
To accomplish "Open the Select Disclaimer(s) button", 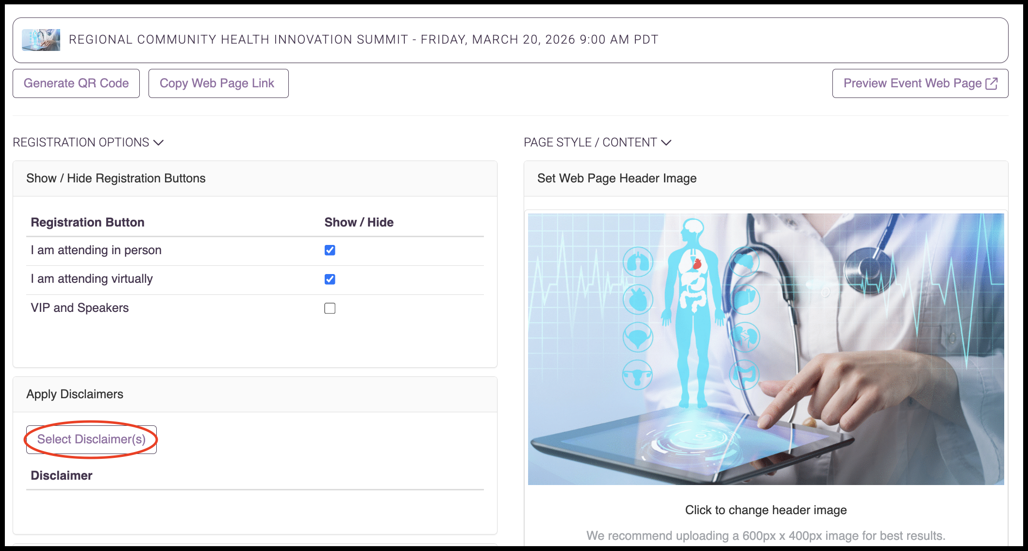I will 91,439.
